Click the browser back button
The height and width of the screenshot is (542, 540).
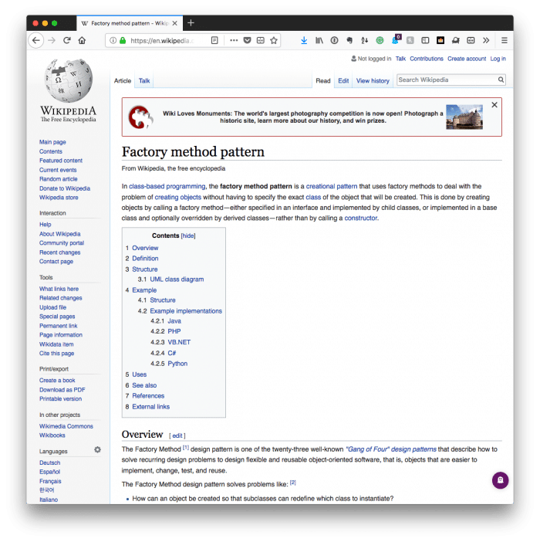(x=36, y=40)
